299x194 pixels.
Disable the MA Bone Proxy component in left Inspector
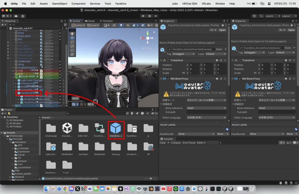[x=168, y=79]
